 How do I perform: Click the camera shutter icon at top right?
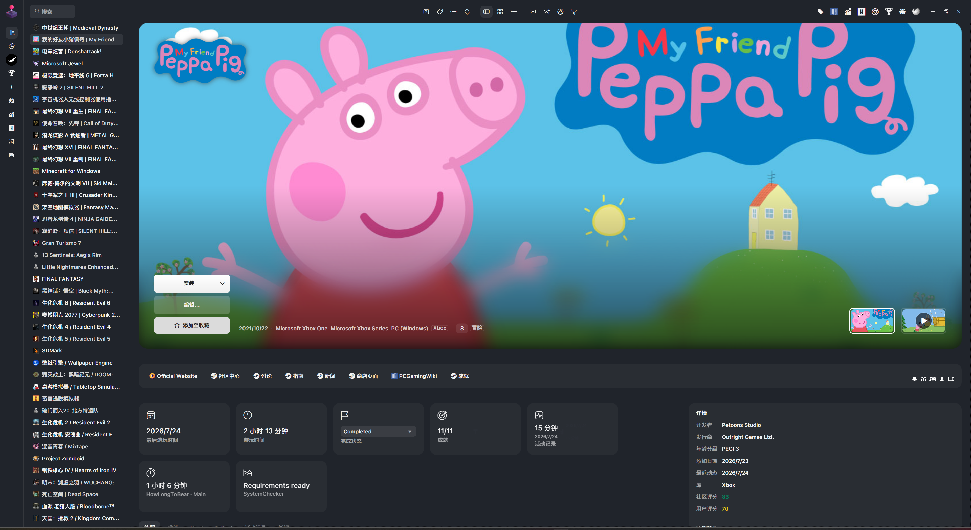point(875,12)
